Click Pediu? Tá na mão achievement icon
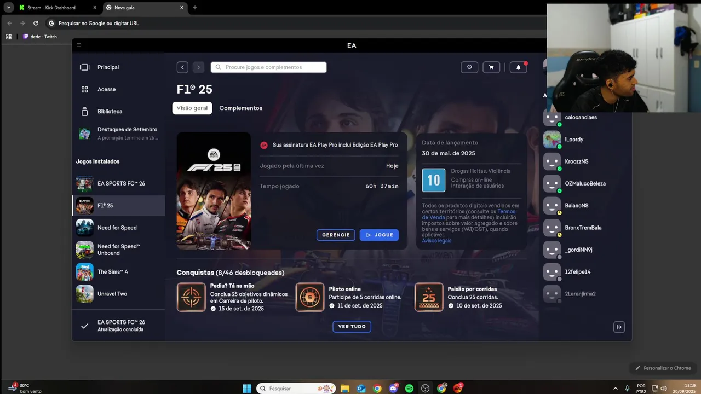The height and width of the screenshot is (394, 701). point(191,297)
